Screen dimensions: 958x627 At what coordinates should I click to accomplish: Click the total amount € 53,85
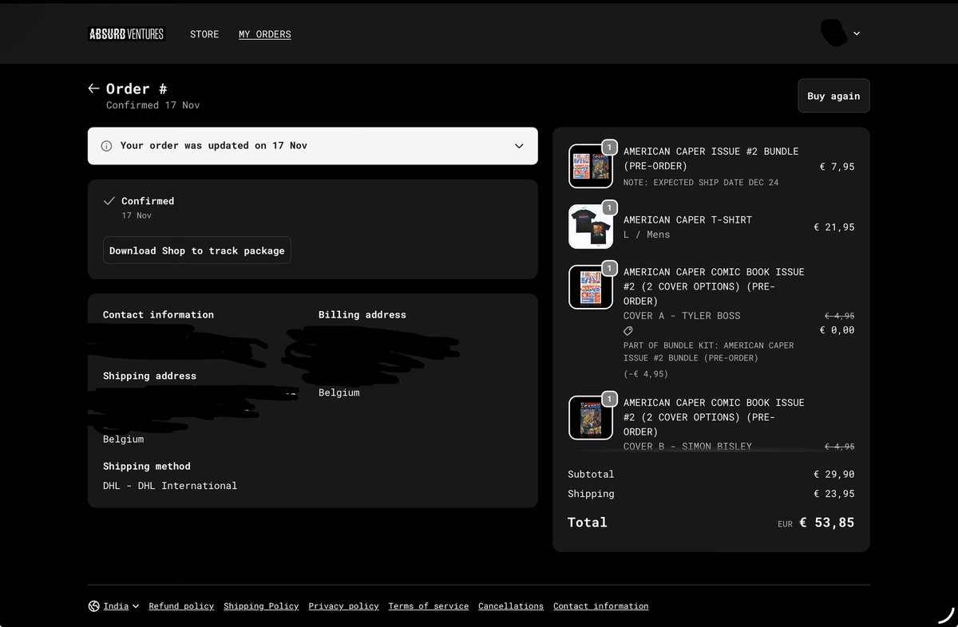pyautogui.click(x=827, y=522)
